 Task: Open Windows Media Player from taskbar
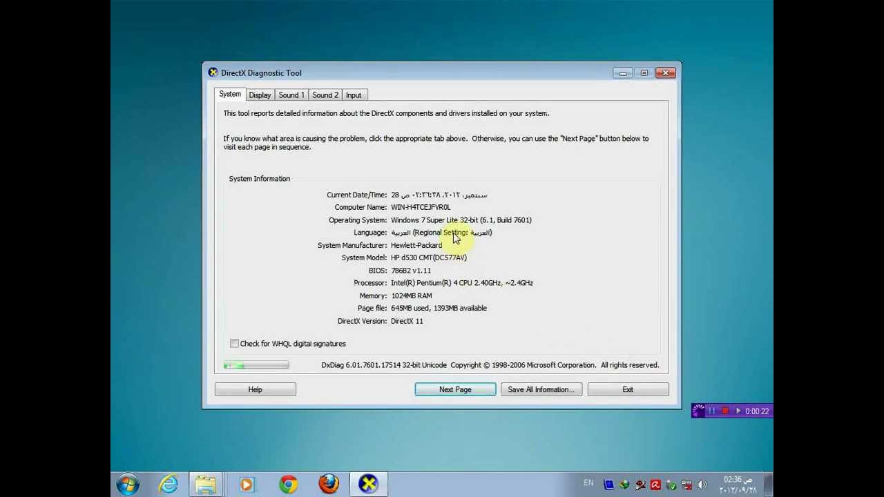247,484
